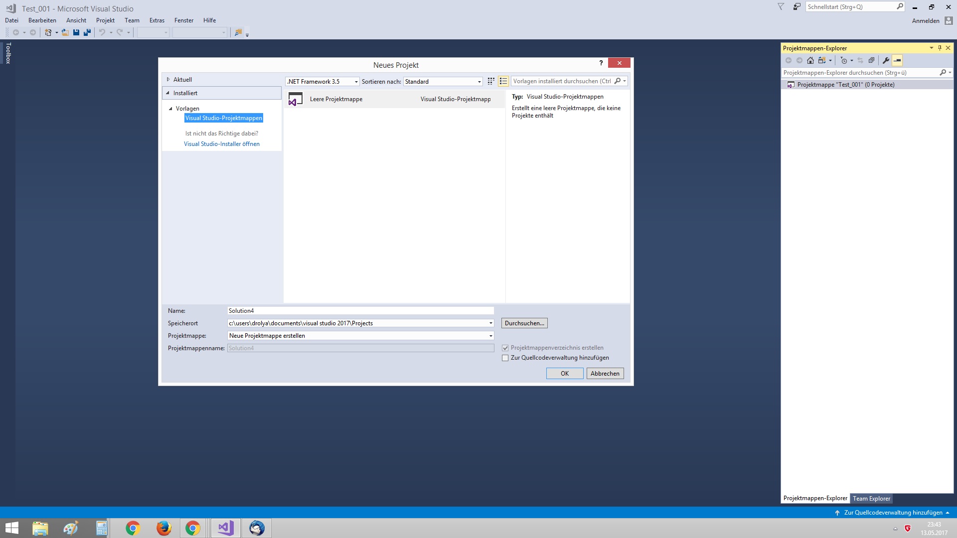Click Thunderbird taskbar icon
This screenshot has height=538, width=957.
[257, 528]
